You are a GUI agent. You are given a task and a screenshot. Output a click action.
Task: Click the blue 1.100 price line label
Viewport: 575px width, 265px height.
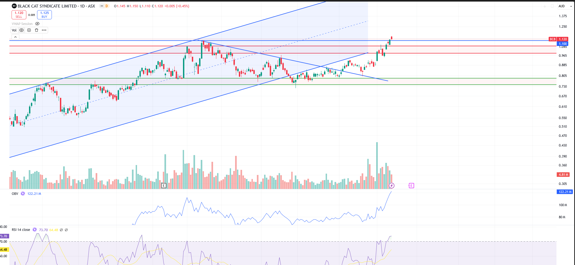[x=563, y=44]
